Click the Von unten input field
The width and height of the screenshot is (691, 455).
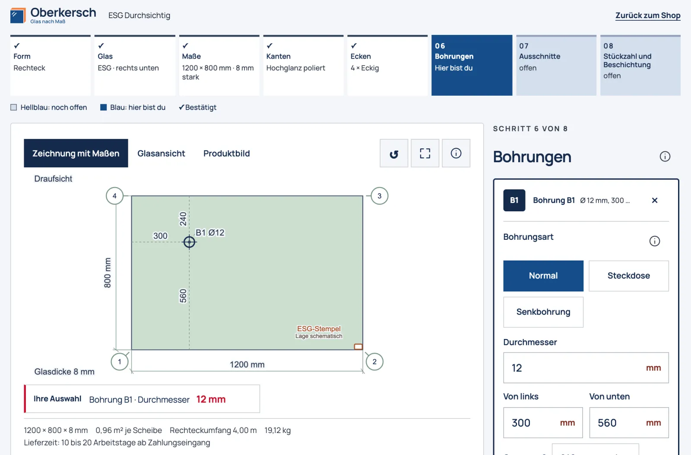629,423
